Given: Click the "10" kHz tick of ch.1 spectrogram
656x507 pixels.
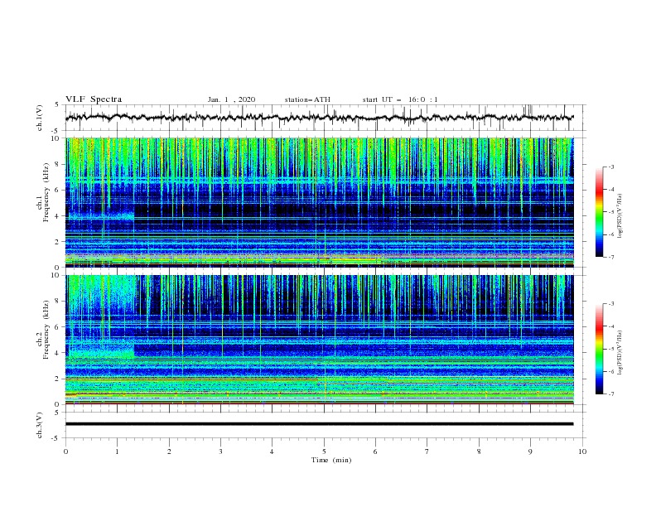Looking at the screenshot, I should pyautogui.click(x=55, y=138).
